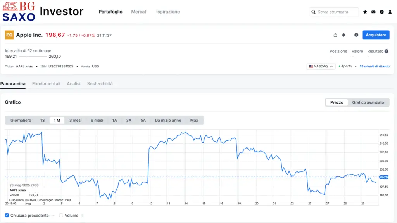Open Ispirazione menu
This screenshot has height=223, width=397.
coord(168,12)
